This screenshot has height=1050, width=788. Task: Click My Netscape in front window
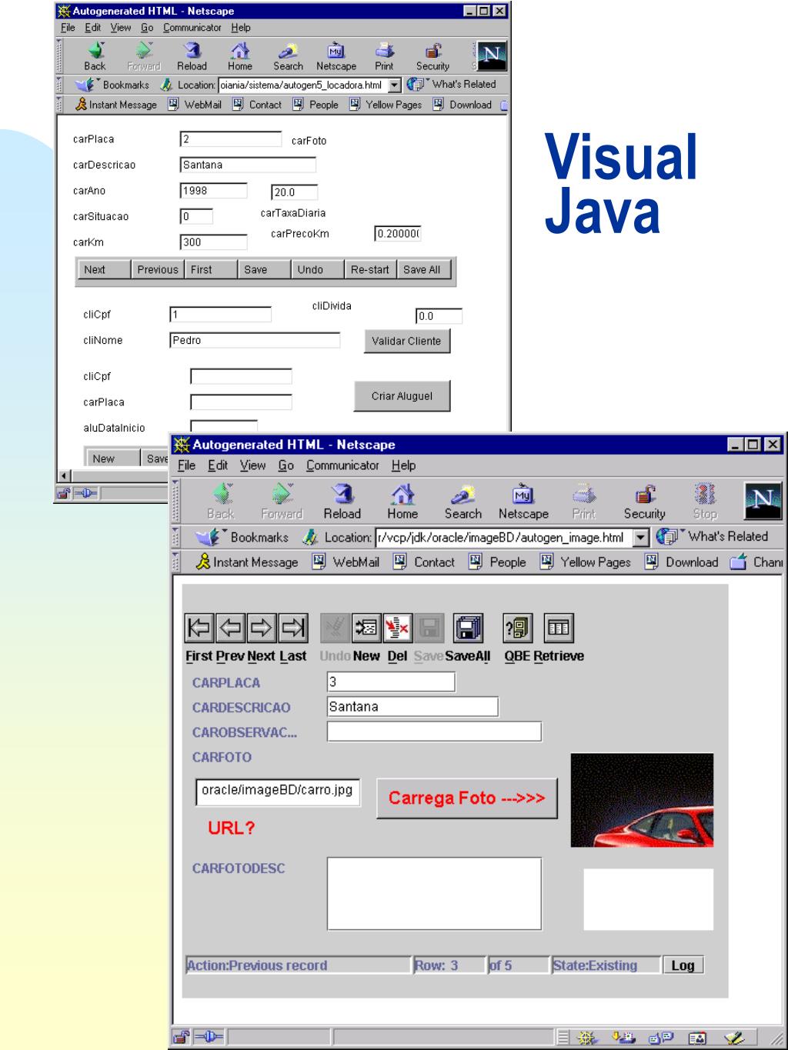[523, 501]
